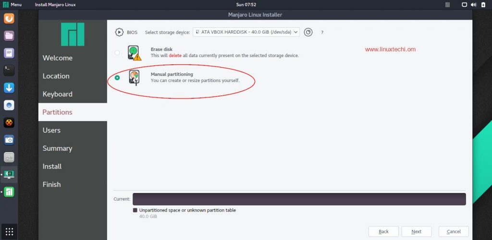Open the clock showing Sun 07:52

[x=246, y=5]
